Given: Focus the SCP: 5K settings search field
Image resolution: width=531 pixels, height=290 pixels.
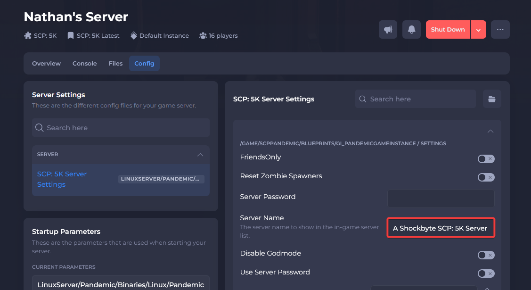Looking at the screenshot, I should (x=416, y=99).
